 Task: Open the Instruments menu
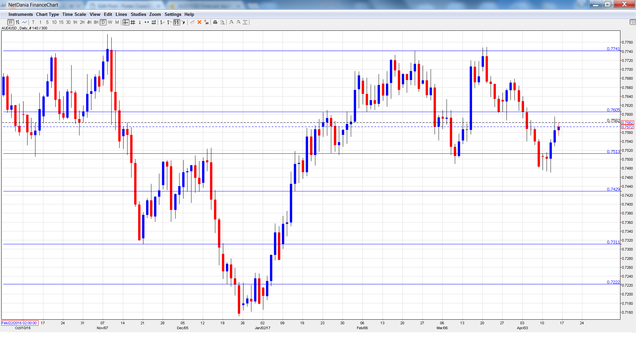(21, 14)
